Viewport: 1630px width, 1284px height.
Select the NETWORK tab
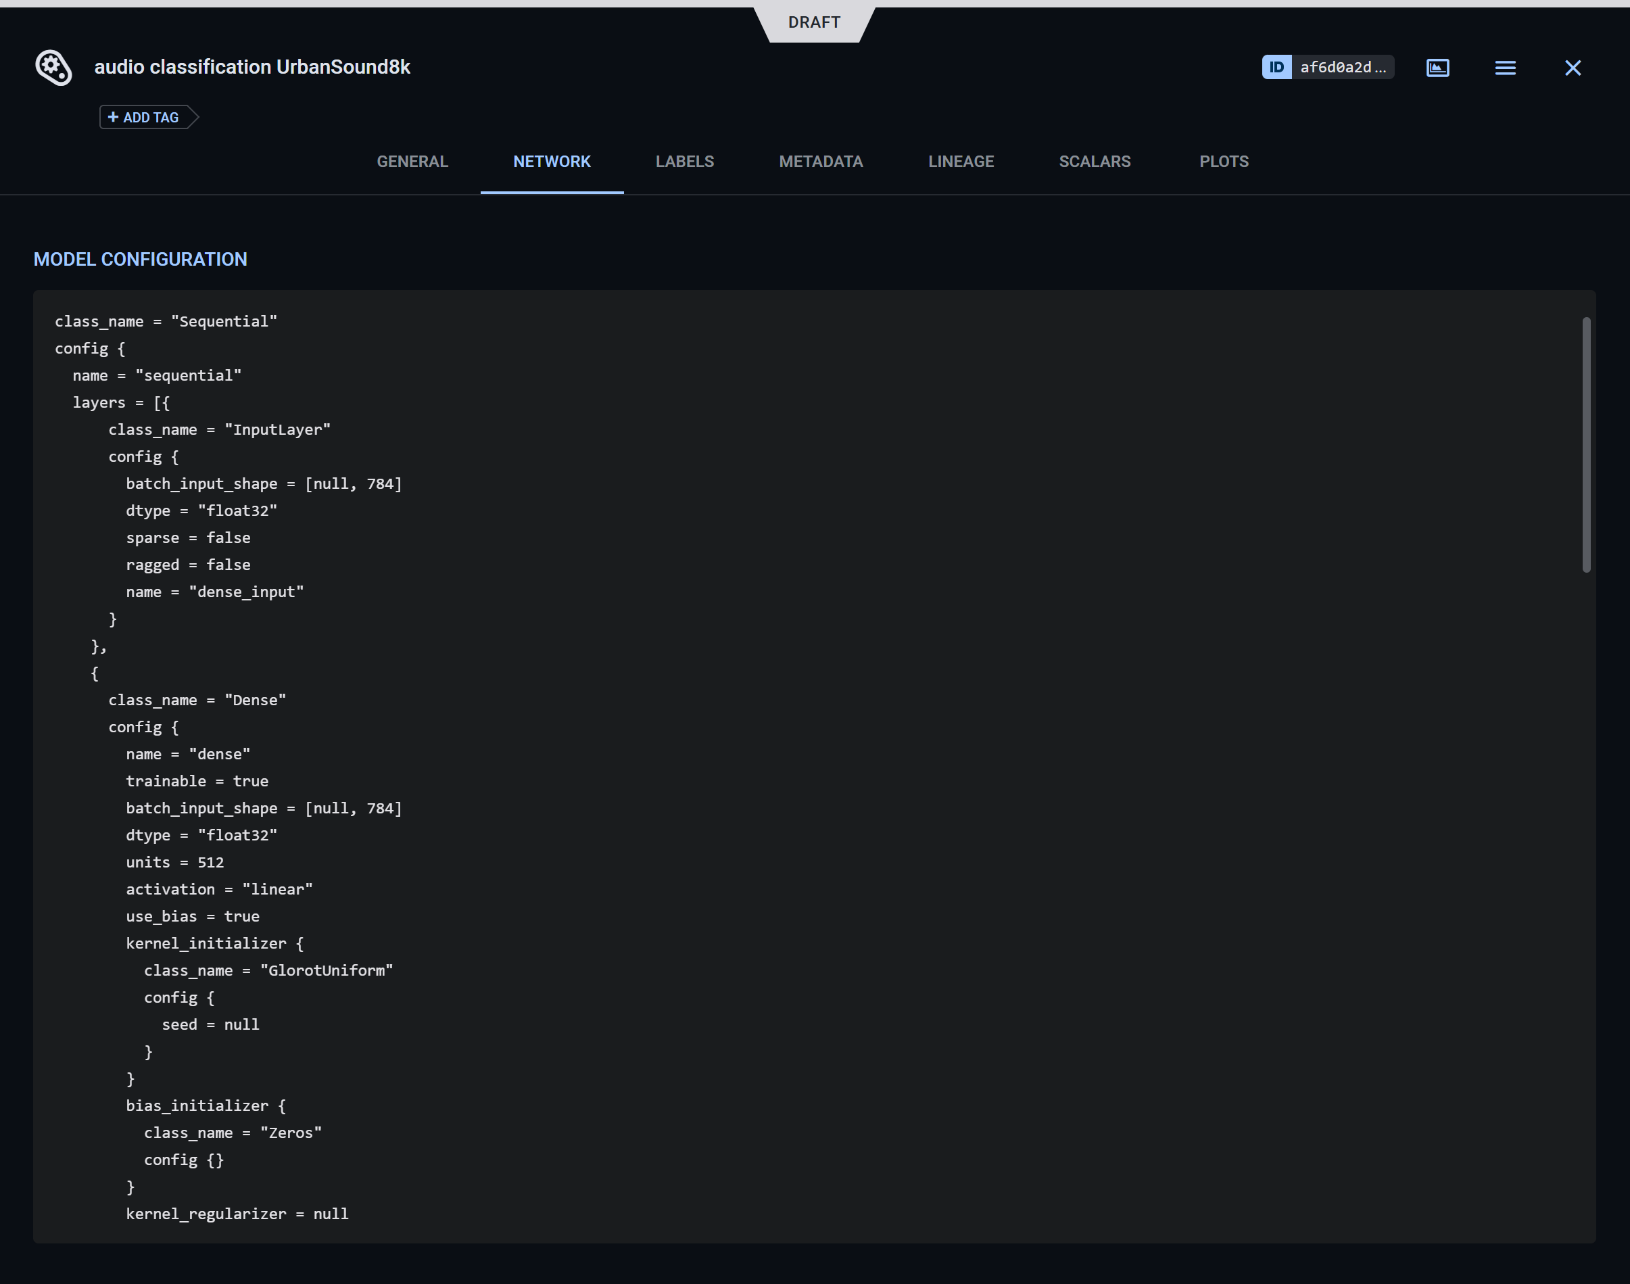pyautogui.click(x=552, y=161)
